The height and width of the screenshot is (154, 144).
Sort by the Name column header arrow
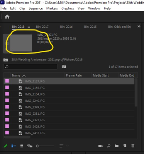click(24, 76)
